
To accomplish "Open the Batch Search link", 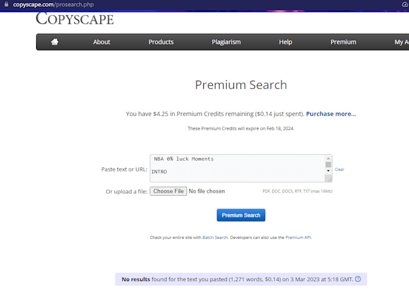I will (215, 237).
